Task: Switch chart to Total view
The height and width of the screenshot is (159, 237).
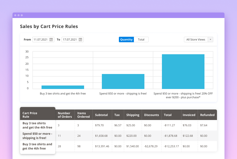Action: pyautogui.click(x=141, y=39)
